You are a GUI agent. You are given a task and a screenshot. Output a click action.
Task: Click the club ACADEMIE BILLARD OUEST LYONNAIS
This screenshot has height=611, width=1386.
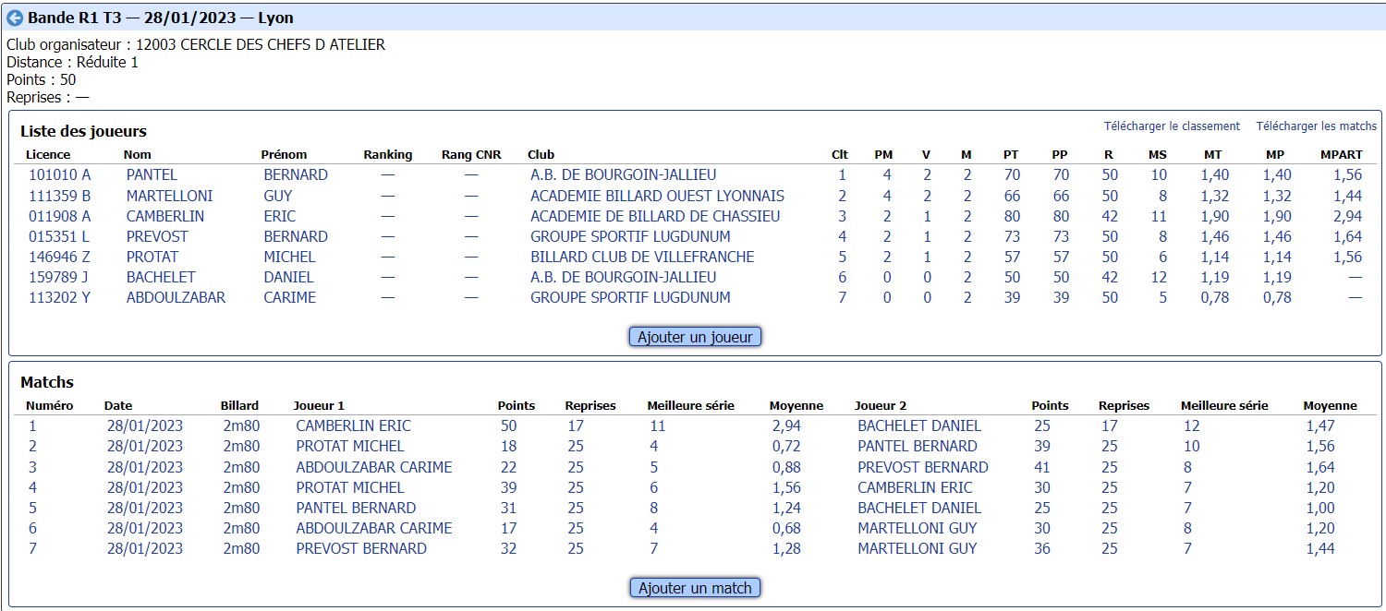[x=657, y=196]
